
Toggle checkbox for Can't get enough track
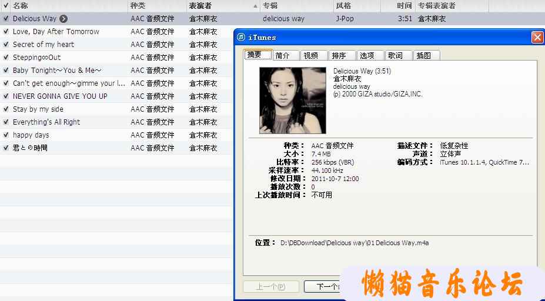tap(5, 83)
